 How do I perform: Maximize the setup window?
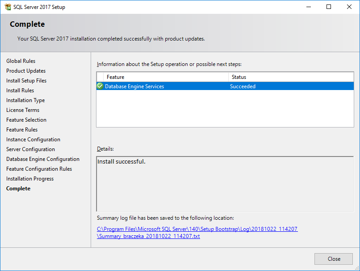click(x=329, y=7)
